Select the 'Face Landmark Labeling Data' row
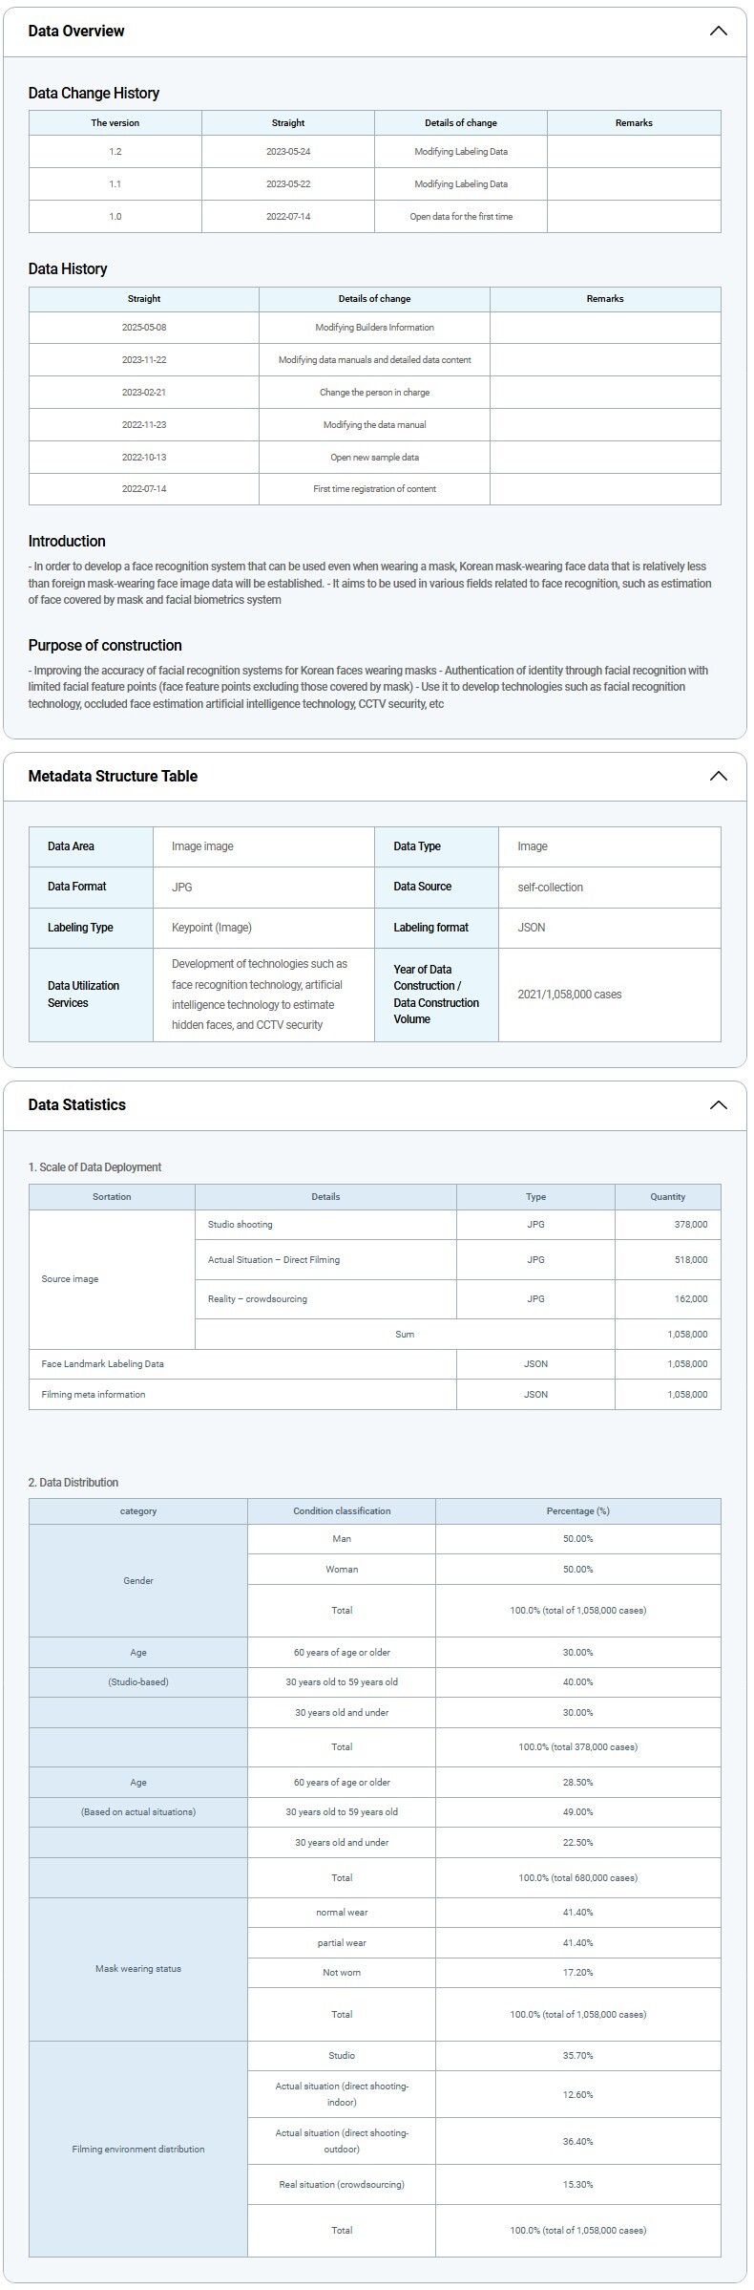Screen dimensions: 754x2290 coord(103,1363)
